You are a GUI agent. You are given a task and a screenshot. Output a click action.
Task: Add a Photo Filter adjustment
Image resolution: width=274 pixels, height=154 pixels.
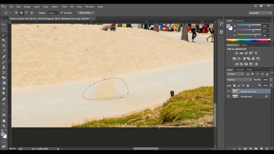point(248,59)
